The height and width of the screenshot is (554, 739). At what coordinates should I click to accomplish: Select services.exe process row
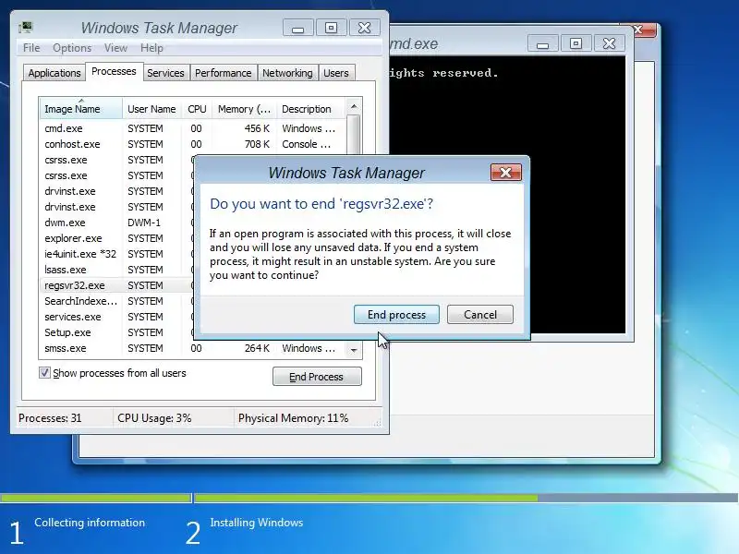[117, 317]
